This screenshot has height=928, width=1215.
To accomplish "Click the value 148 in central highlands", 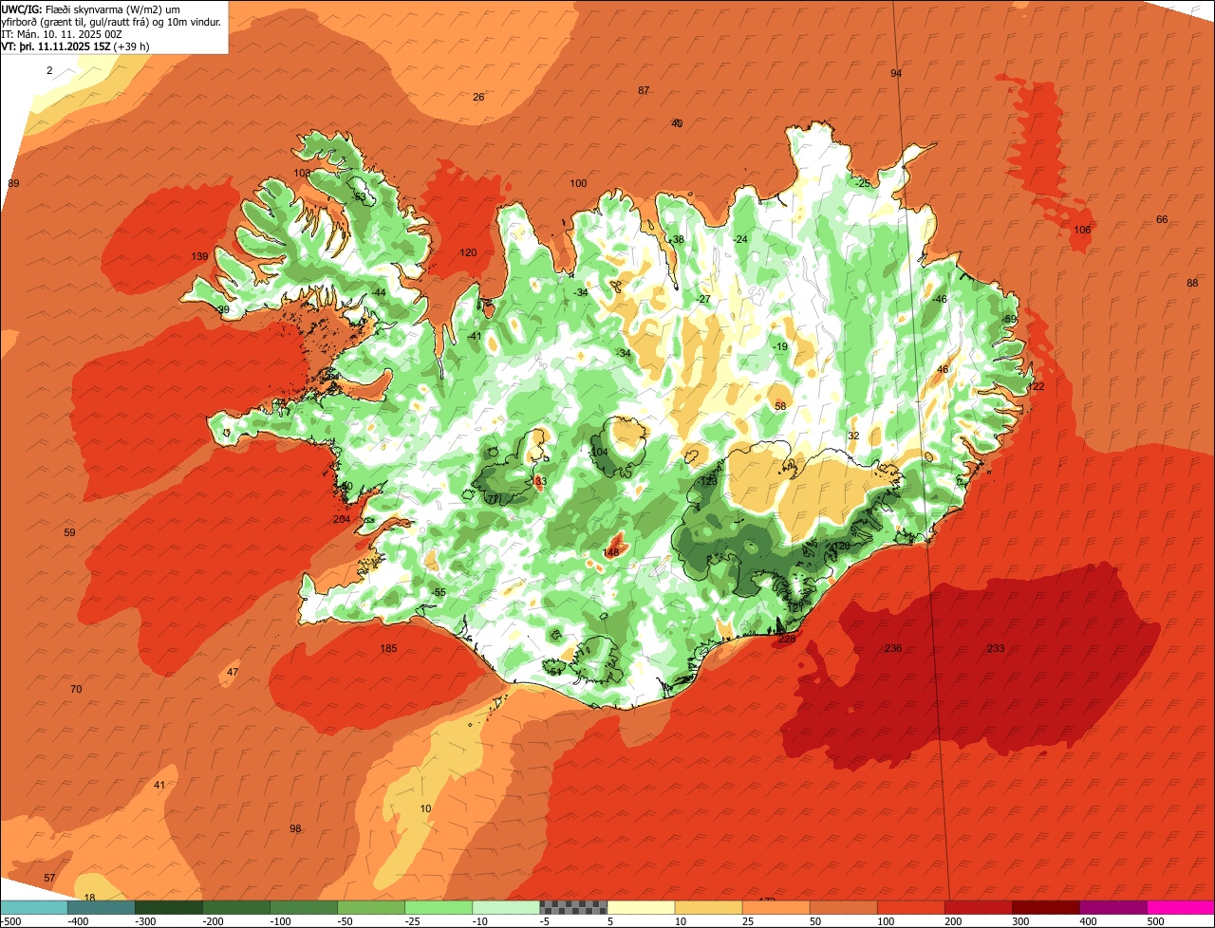I will 611,552.
